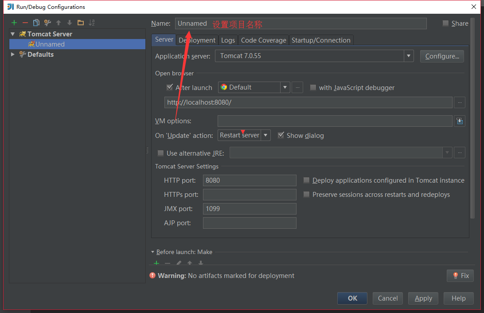Enable Use alternative JRE checkbox
This screenshot has height=313, width=484.
click(x=160, y=153)
